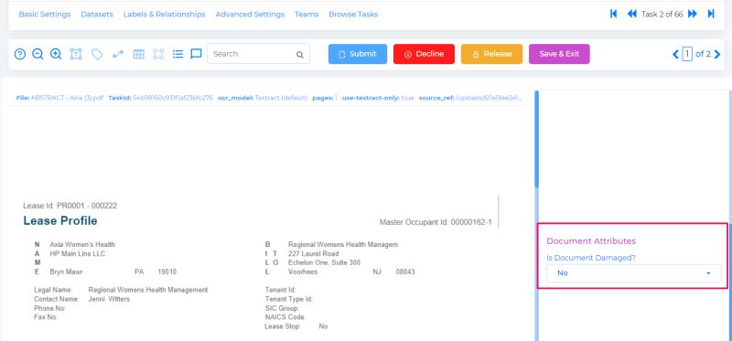This screenshot has height=341, width=732.
Task: Jump to the first task
Action: click(613, 14)
